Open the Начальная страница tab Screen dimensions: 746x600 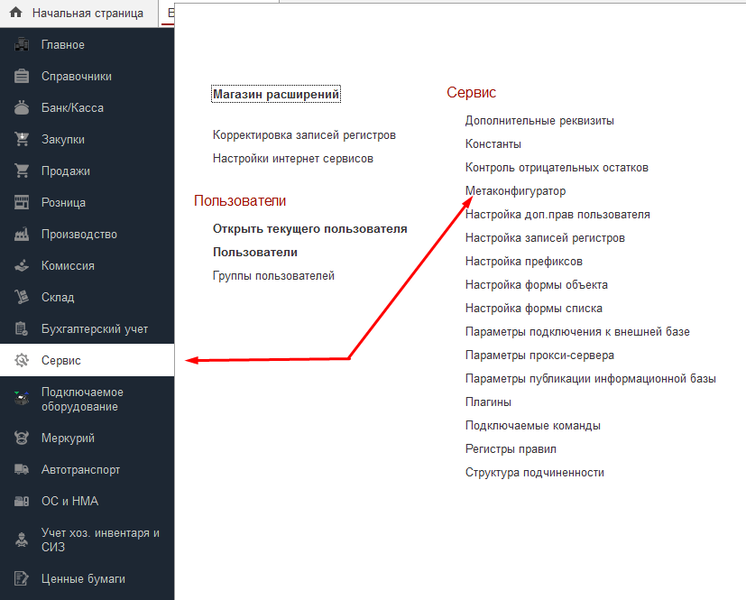(78, 14)
